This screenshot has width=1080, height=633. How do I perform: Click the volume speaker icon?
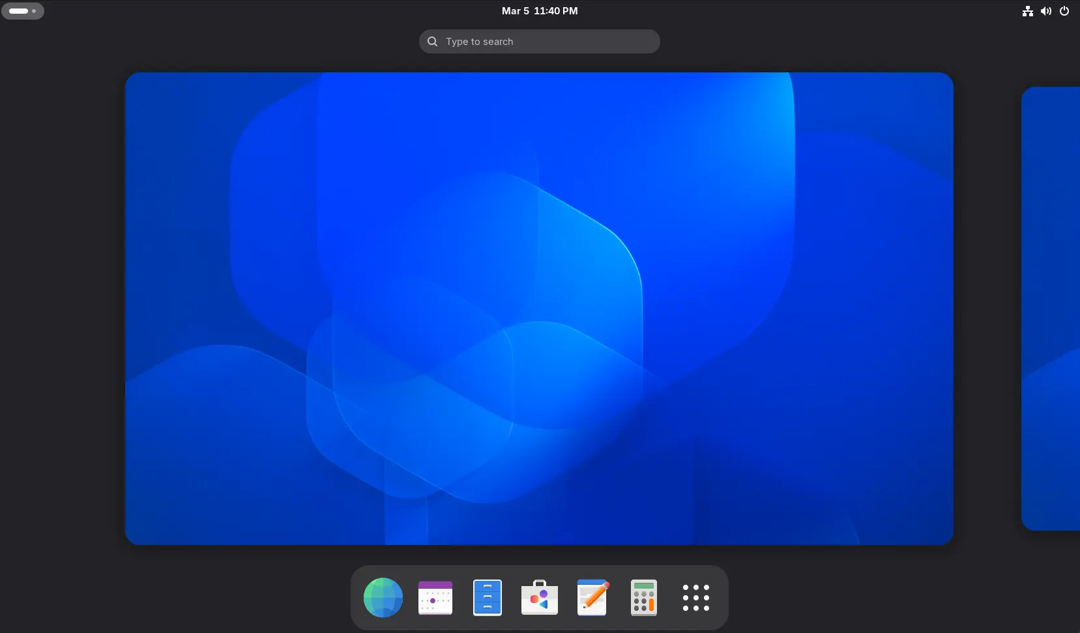click(1045, 11)
